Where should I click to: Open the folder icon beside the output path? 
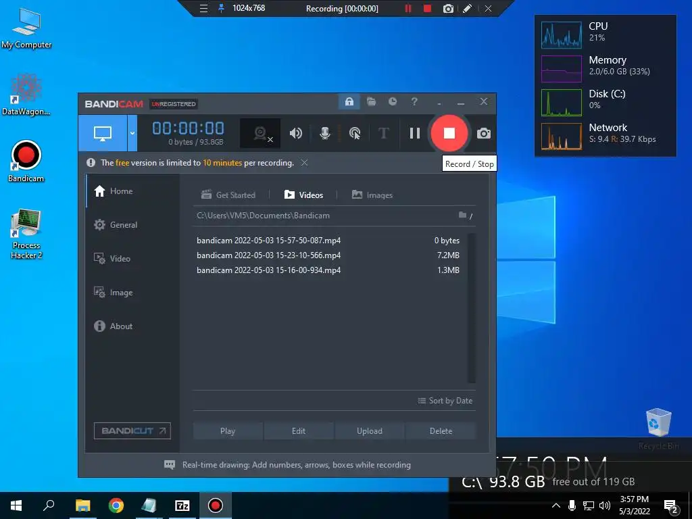coord(462,215)
